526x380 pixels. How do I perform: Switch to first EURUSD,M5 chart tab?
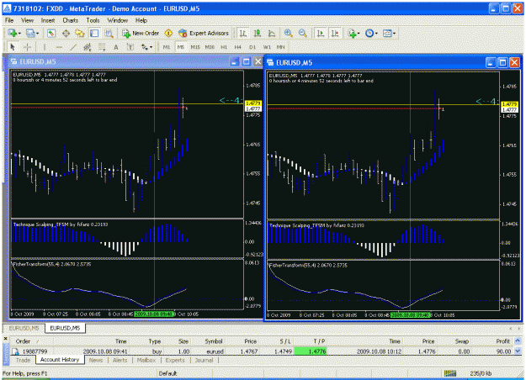click(x=24, y=328)
